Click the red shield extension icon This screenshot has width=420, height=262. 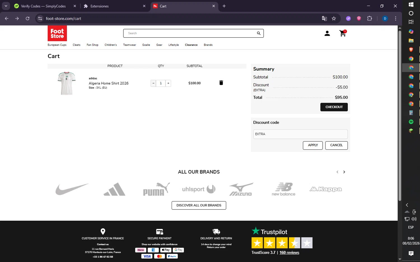point(359,18)
